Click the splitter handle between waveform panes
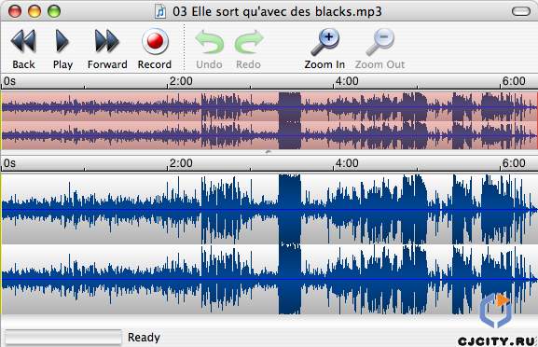Viewport: 538px width, 347px height. (268, 152)
